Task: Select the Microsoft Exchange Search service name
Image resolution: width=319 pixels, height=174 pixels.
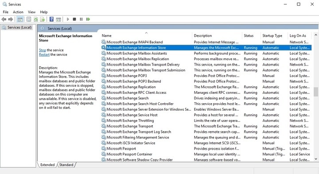Action: 128,98
